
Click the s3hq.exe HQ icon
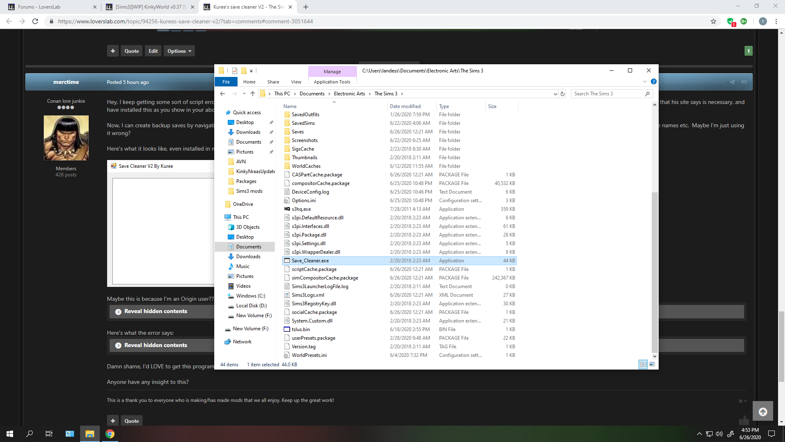click(x=287, y=209)
